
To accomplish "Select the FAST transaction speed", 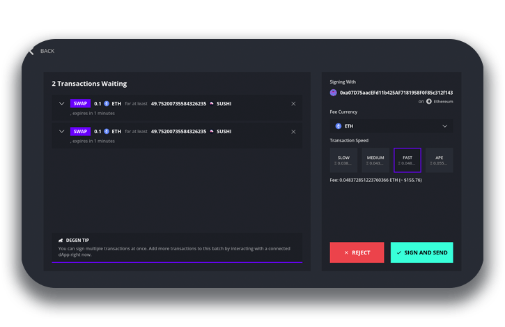I will click(407, 160).
